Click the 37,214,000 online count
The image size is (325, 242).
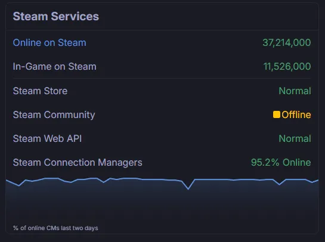(287, 43)
